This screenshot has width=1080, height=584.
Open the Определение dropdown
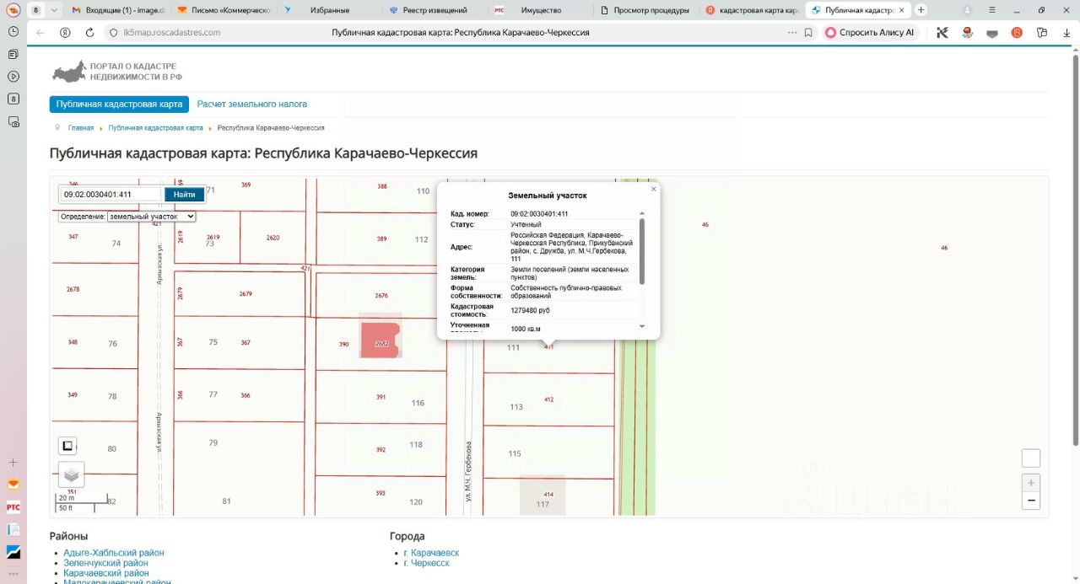pyautogui.click(x=152, y=217)
